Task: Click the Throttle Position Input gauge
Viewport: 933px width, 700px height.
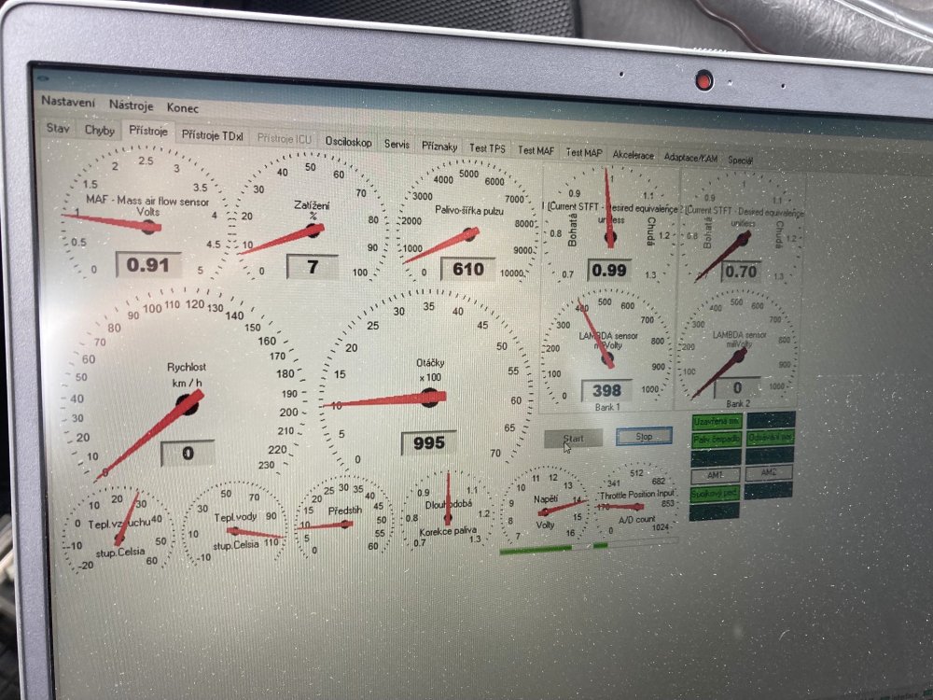Action: 634,509
